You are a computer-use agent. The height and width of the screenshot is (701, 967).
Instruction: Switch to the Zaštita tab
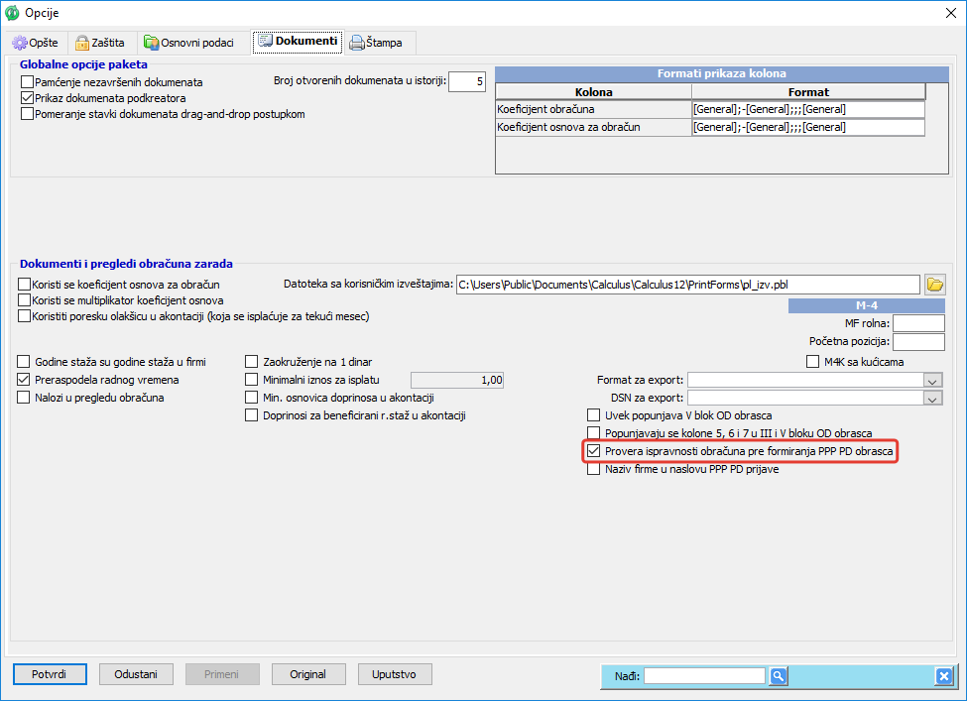pyautogui.click(x=100, y=43)
